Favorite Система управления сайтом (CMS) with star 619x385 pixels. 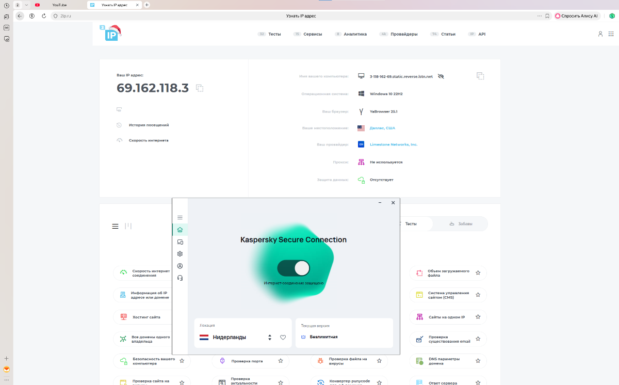[x=478, y=295]
